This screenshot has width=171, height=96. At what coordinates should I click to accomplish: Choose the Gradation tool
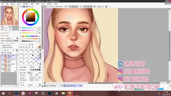click(32, 55)
